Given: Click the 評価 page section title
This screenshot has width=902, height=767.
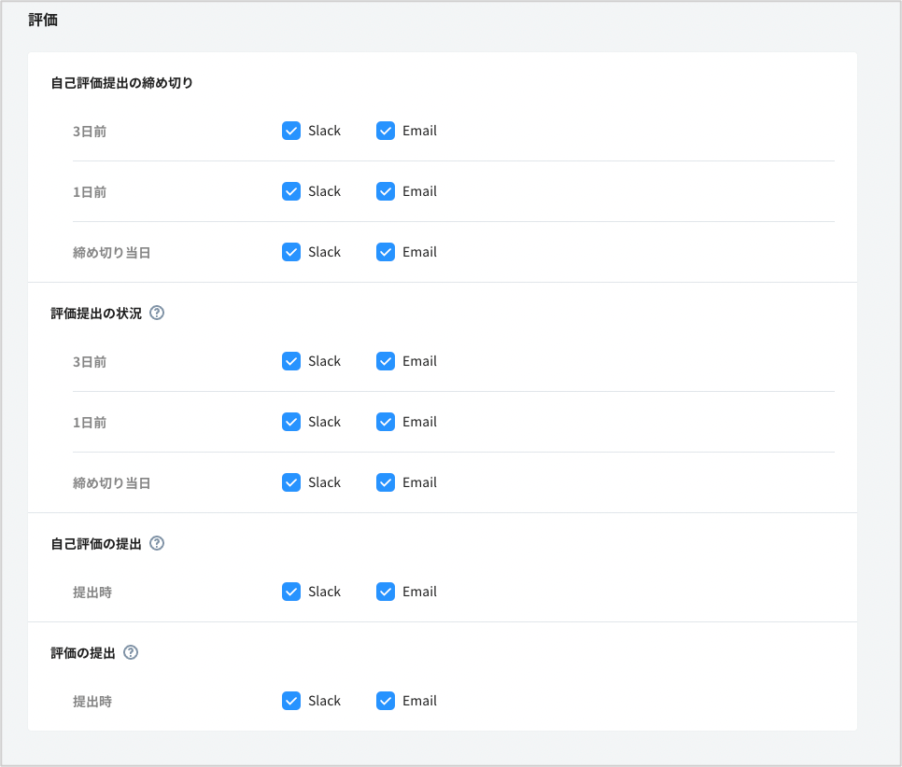Looking at the screenshot, I should (43, 20).
